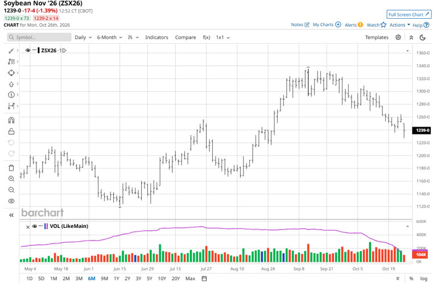Click the redo arrow icon
The width and height of the screenshot is (437, 291).
tap(11, 153)
